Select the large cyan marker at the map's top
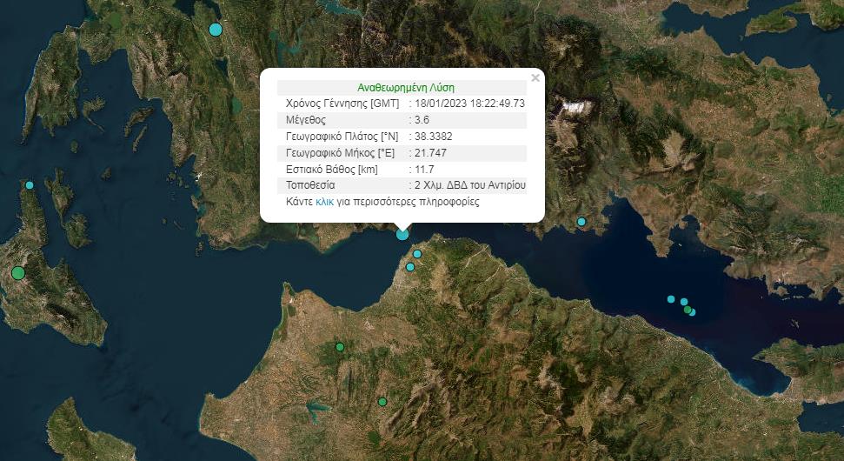This screenshot has width=844, height=461. pos(216,30)
